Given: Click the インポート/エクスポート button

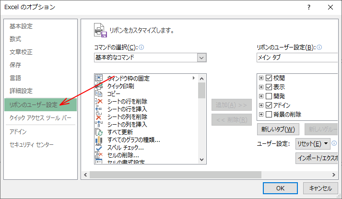Looking at the screenshot, I should (317, 158).
